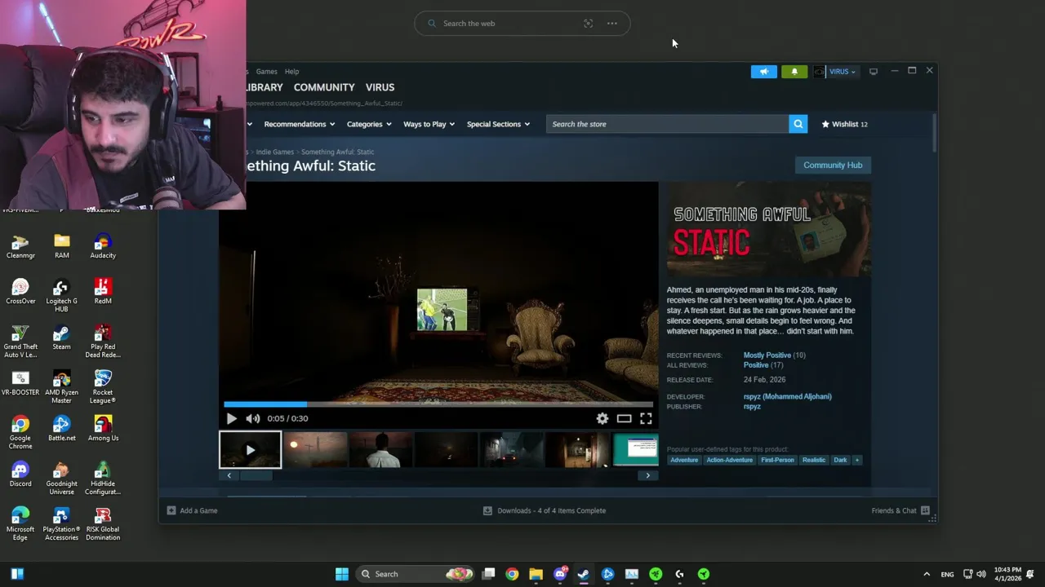Viewport: 1045px width, 587px height.
Task: Switch to the LIBRARY tab
Action: (x=264, y=87)
